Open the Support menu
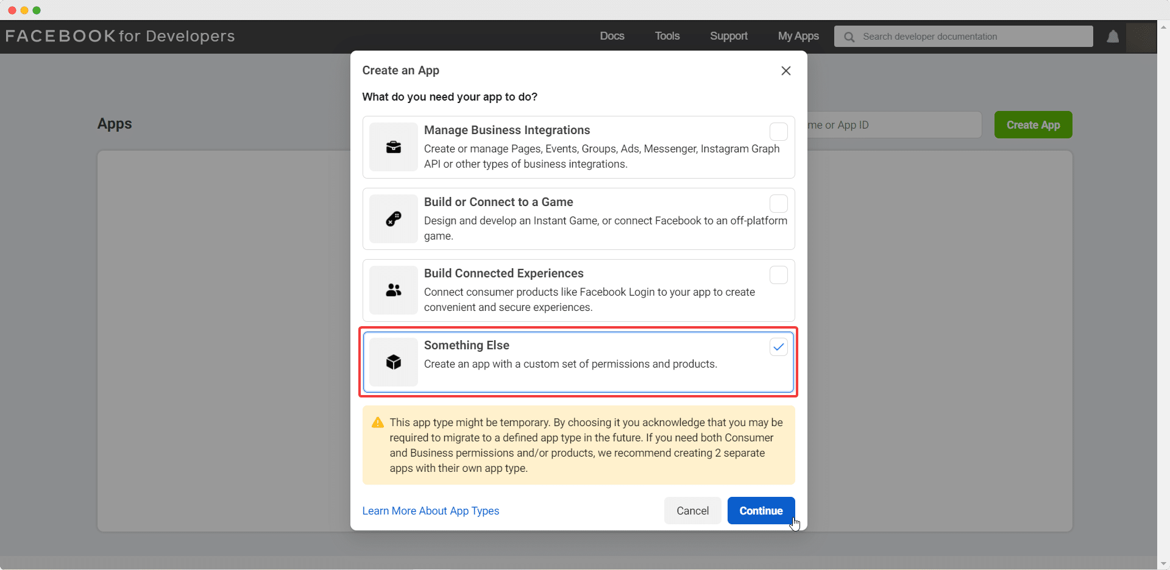Viewport: 1170px width, 570px height. tap(729, 36)
